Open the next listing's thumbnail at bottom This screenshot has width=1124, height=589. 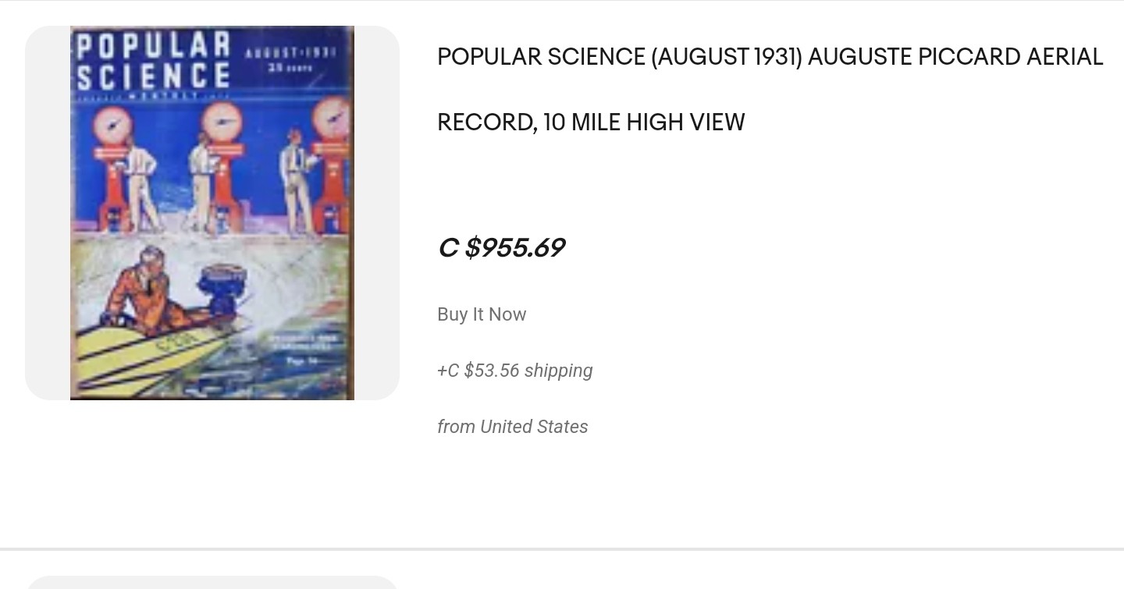click(212, 583)
